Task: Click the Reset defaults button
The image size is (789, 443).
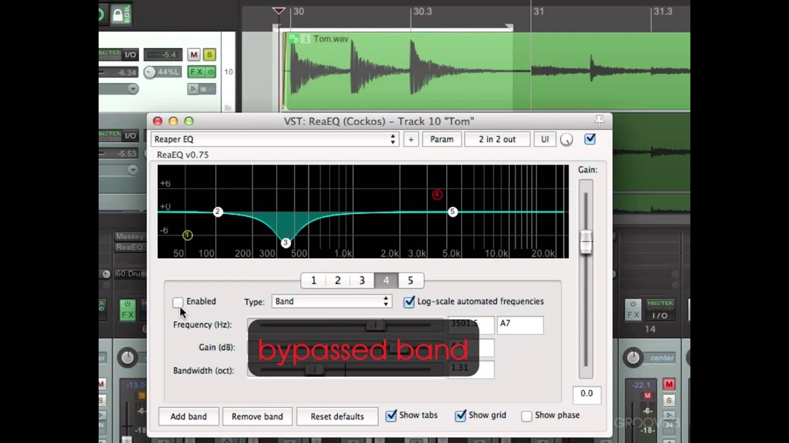Action: pyautogui.click(x=337, y=417)
